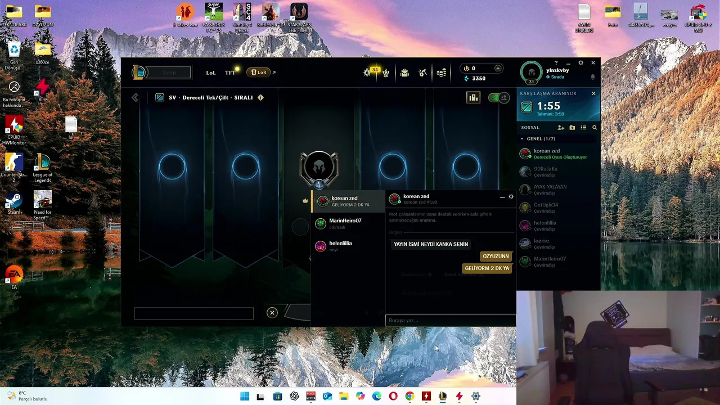Screen dimensions: 720x405
Task: Open the help question mark icon
Action: pos(556,63)
